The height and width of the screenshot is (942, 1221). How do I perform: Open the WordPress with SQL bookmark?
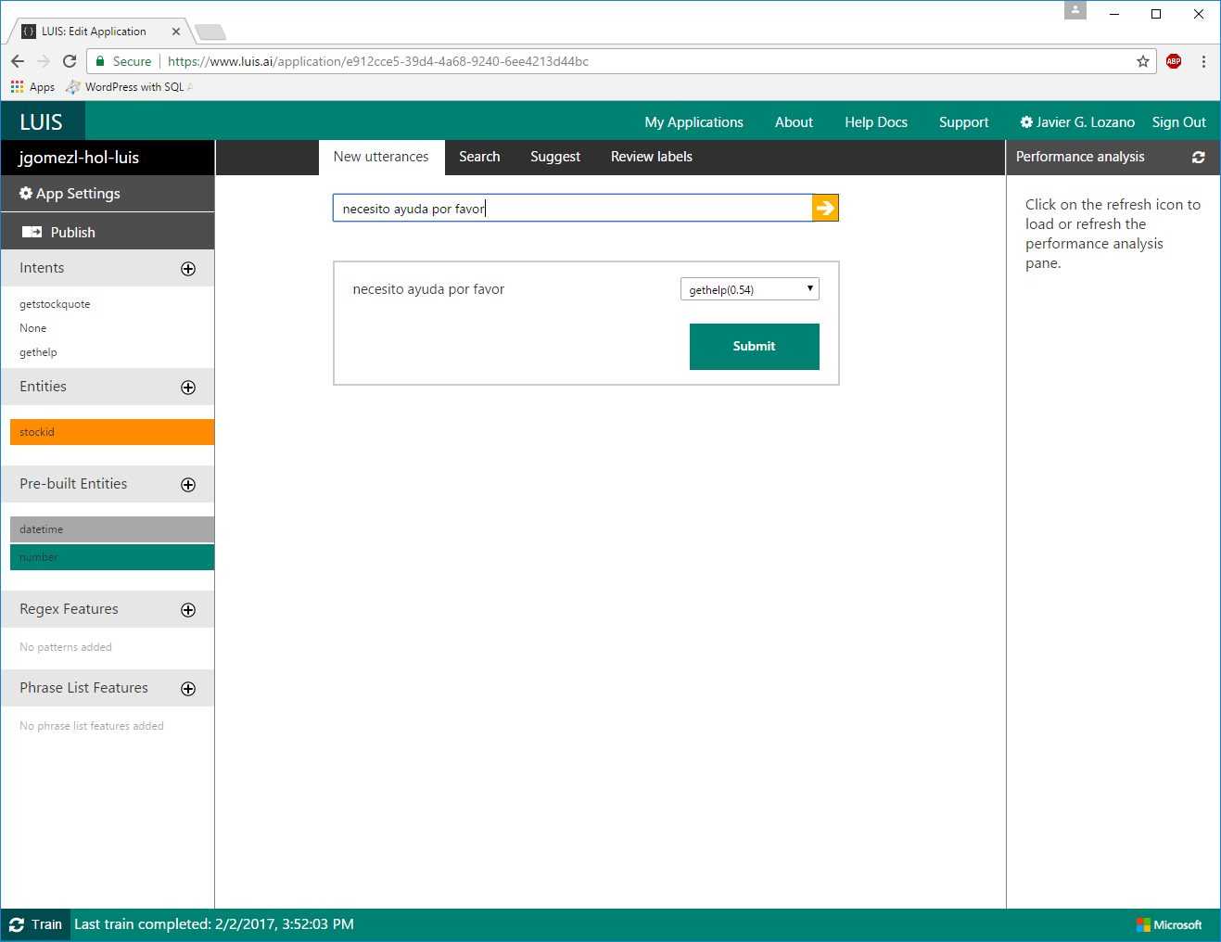point(128,86)
